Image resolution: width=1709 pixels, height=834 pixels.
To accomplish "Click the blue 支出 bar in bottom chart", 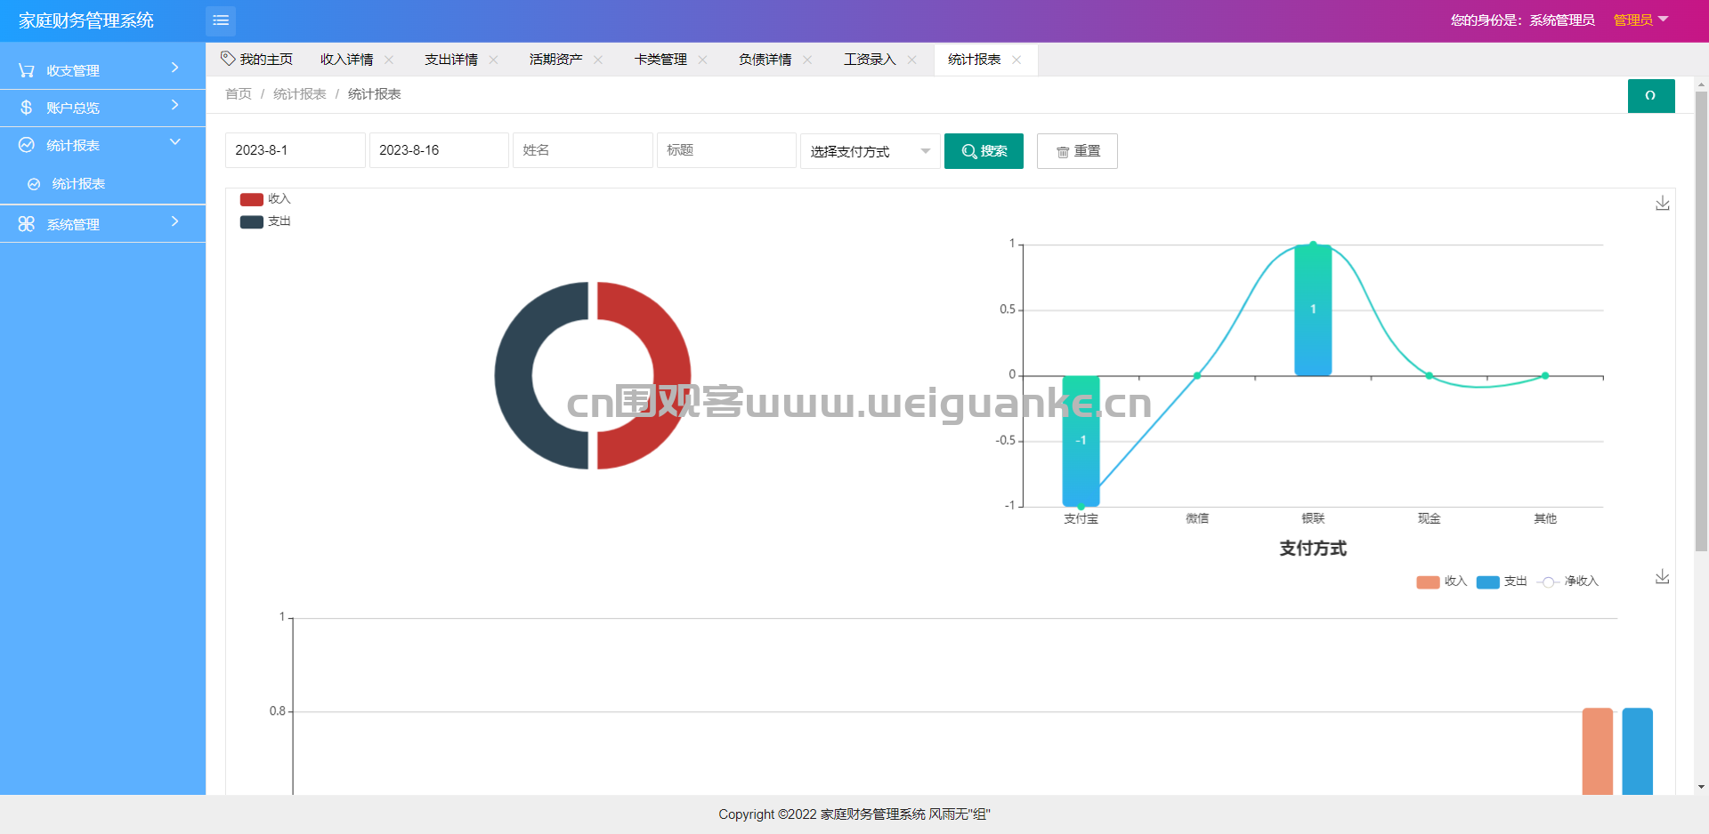I will (x=1638, y=751).
